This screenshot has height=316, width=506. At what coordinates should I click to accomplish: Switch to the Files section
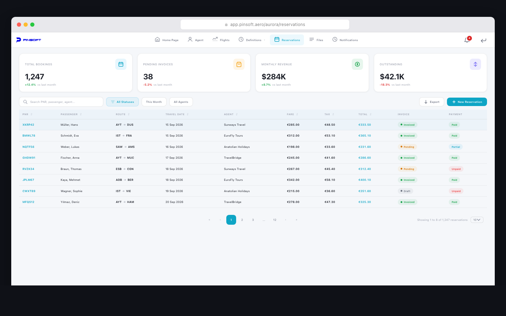tap(316, 40)
